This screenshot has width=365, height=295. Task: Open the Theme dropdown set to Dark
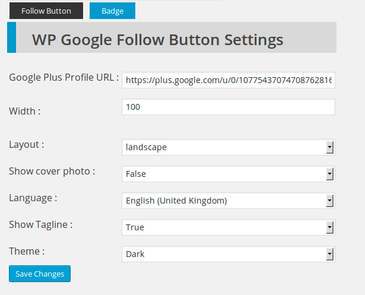228,254
